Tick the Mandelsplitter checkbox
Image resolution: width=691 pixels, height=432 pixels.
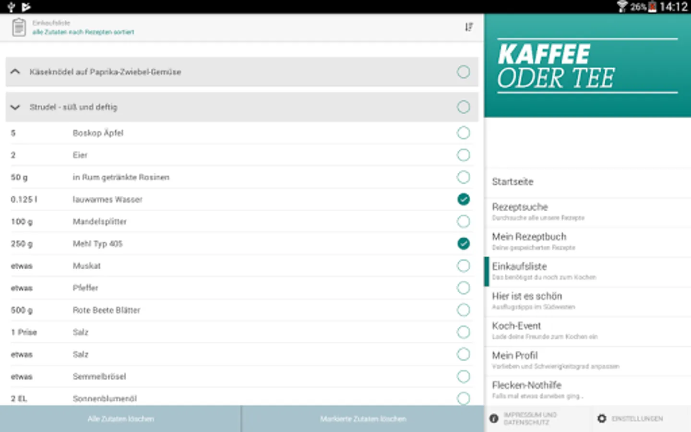(x=464, y=221)
